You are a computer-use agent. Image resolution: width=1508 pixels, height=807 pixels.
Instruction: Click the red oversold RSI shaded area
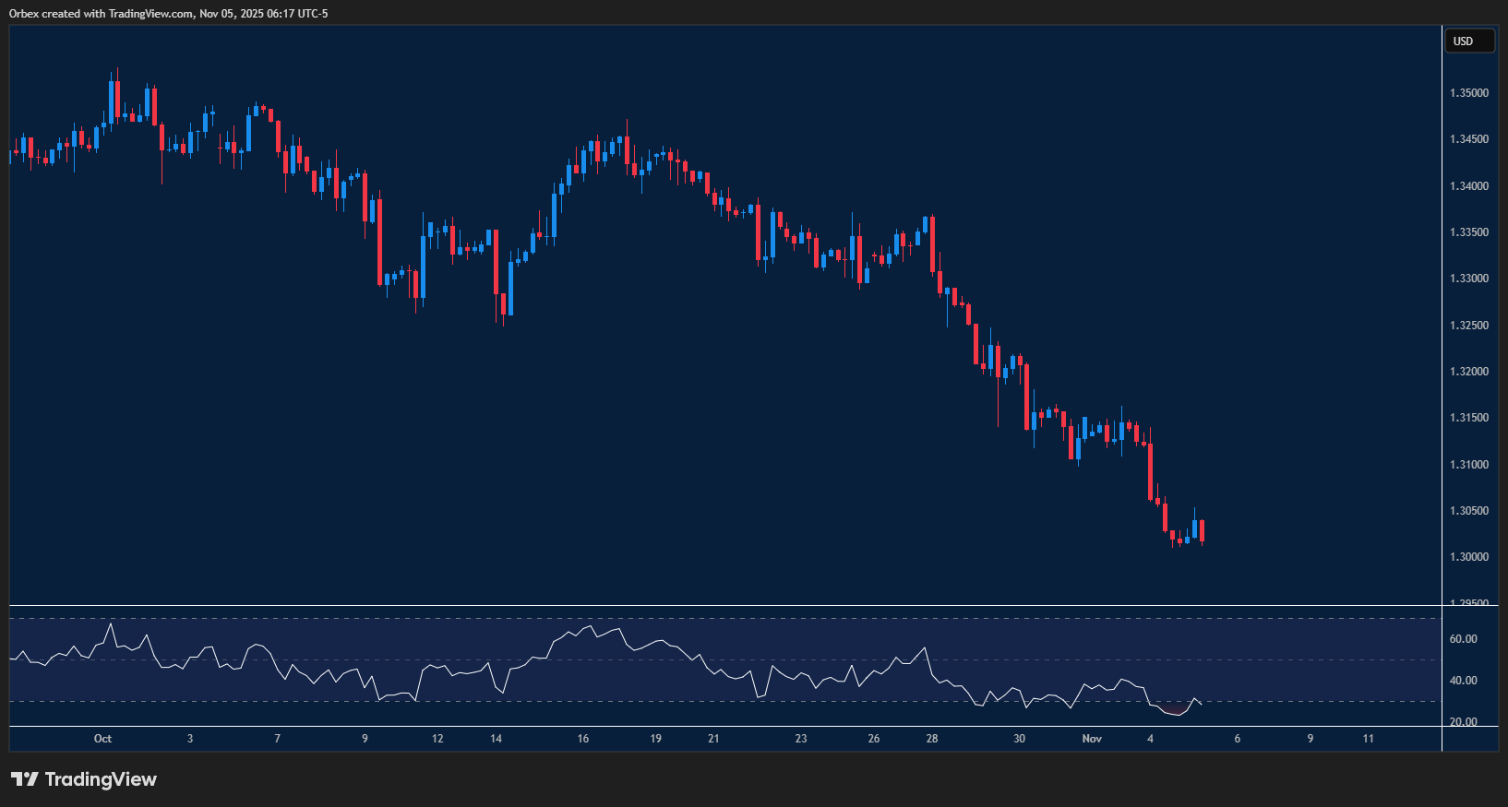pyautogui.click(x=1174, y=710)
